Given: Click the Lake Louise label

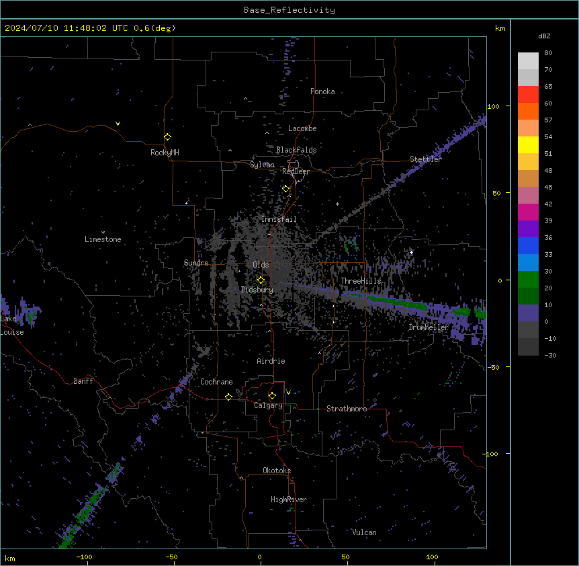Looking at the screenshot, I should point(12,325).
